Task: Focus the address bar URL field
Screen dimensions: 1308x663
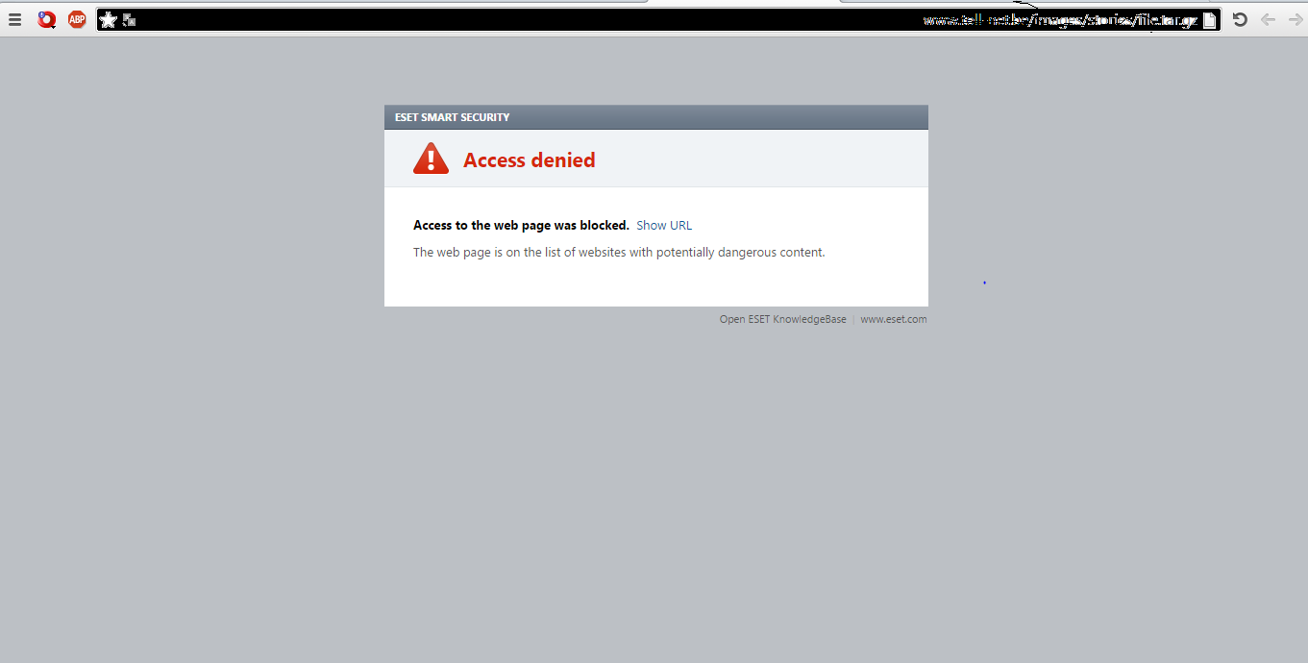Action: click(x=658, y=19)
